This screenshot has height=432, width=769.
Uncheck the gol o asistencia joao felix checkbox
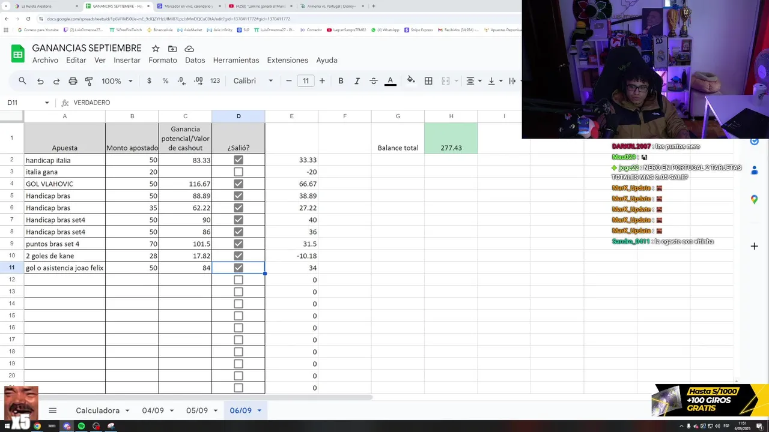click(x=239, y=268)
